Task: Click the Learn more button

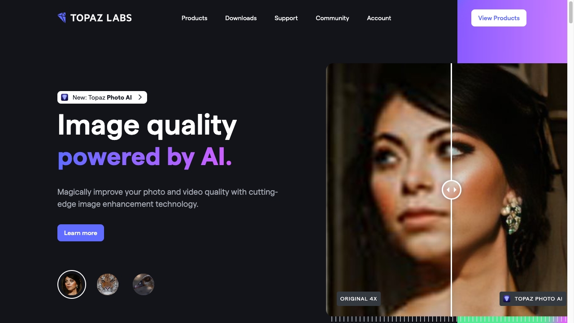Action: (81, 233)
